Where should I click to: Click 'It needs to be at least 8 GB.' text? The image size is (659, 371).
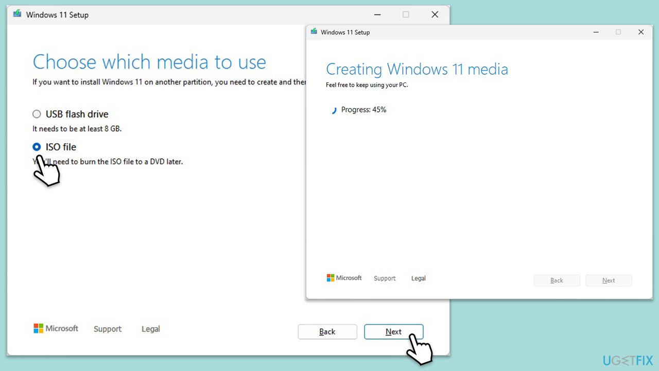point(77,129)
